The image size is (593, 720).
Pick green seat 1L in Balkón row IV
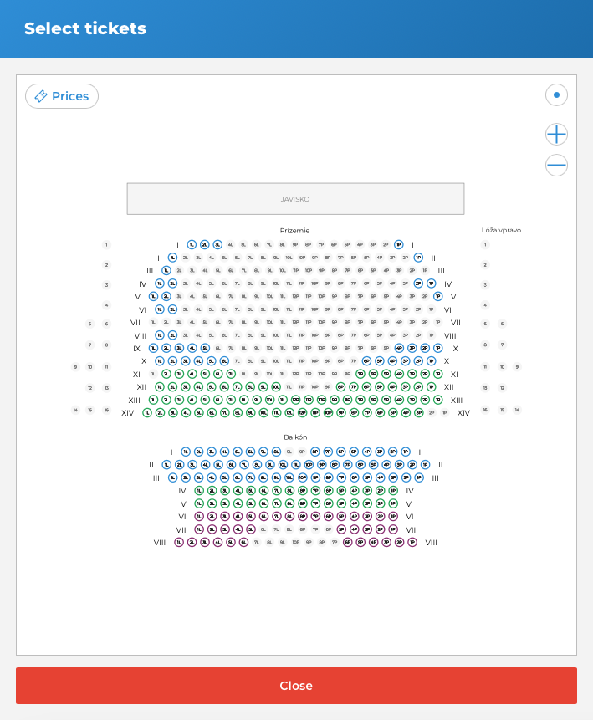point(199,491)
